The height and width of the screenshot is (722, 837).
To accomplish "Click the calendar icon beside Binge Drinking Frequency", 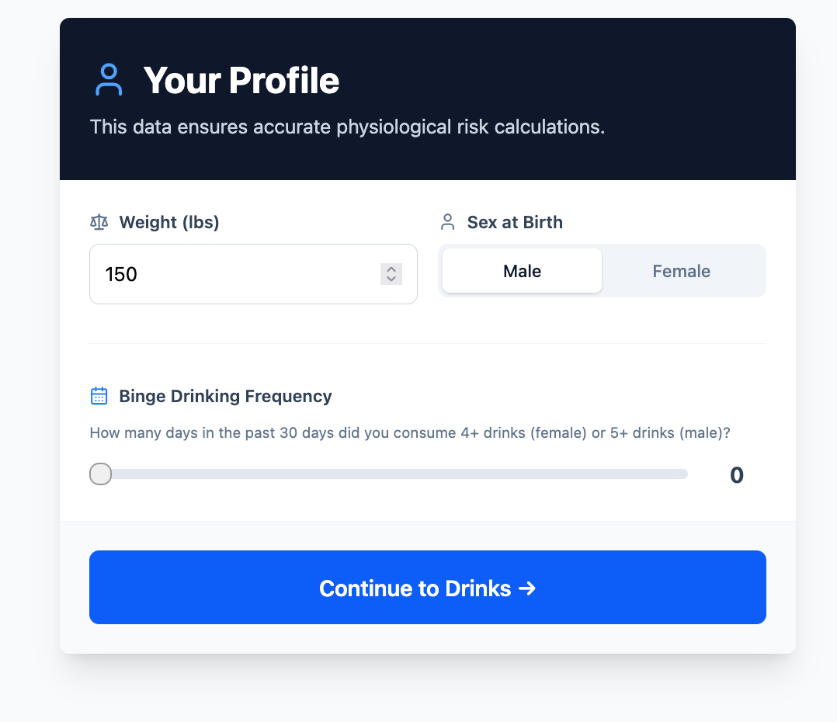I will (x=99, y=396).
